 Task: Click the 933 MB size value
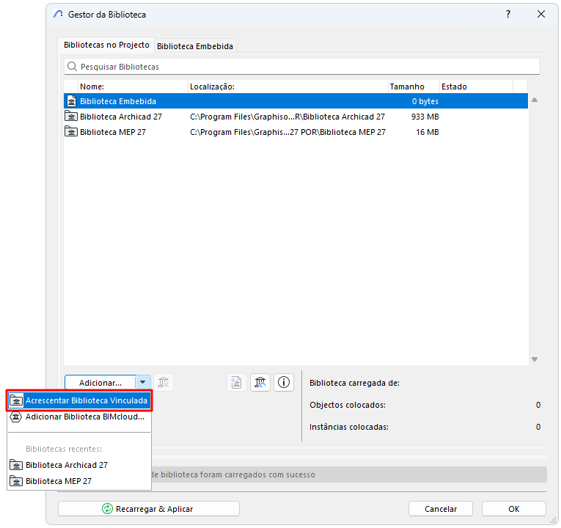(x=425, y=117)
